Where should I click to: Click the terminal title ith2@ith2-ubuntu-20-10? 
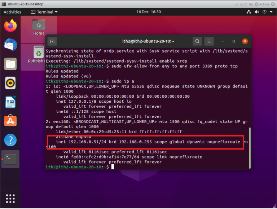[x=148, y=41]
